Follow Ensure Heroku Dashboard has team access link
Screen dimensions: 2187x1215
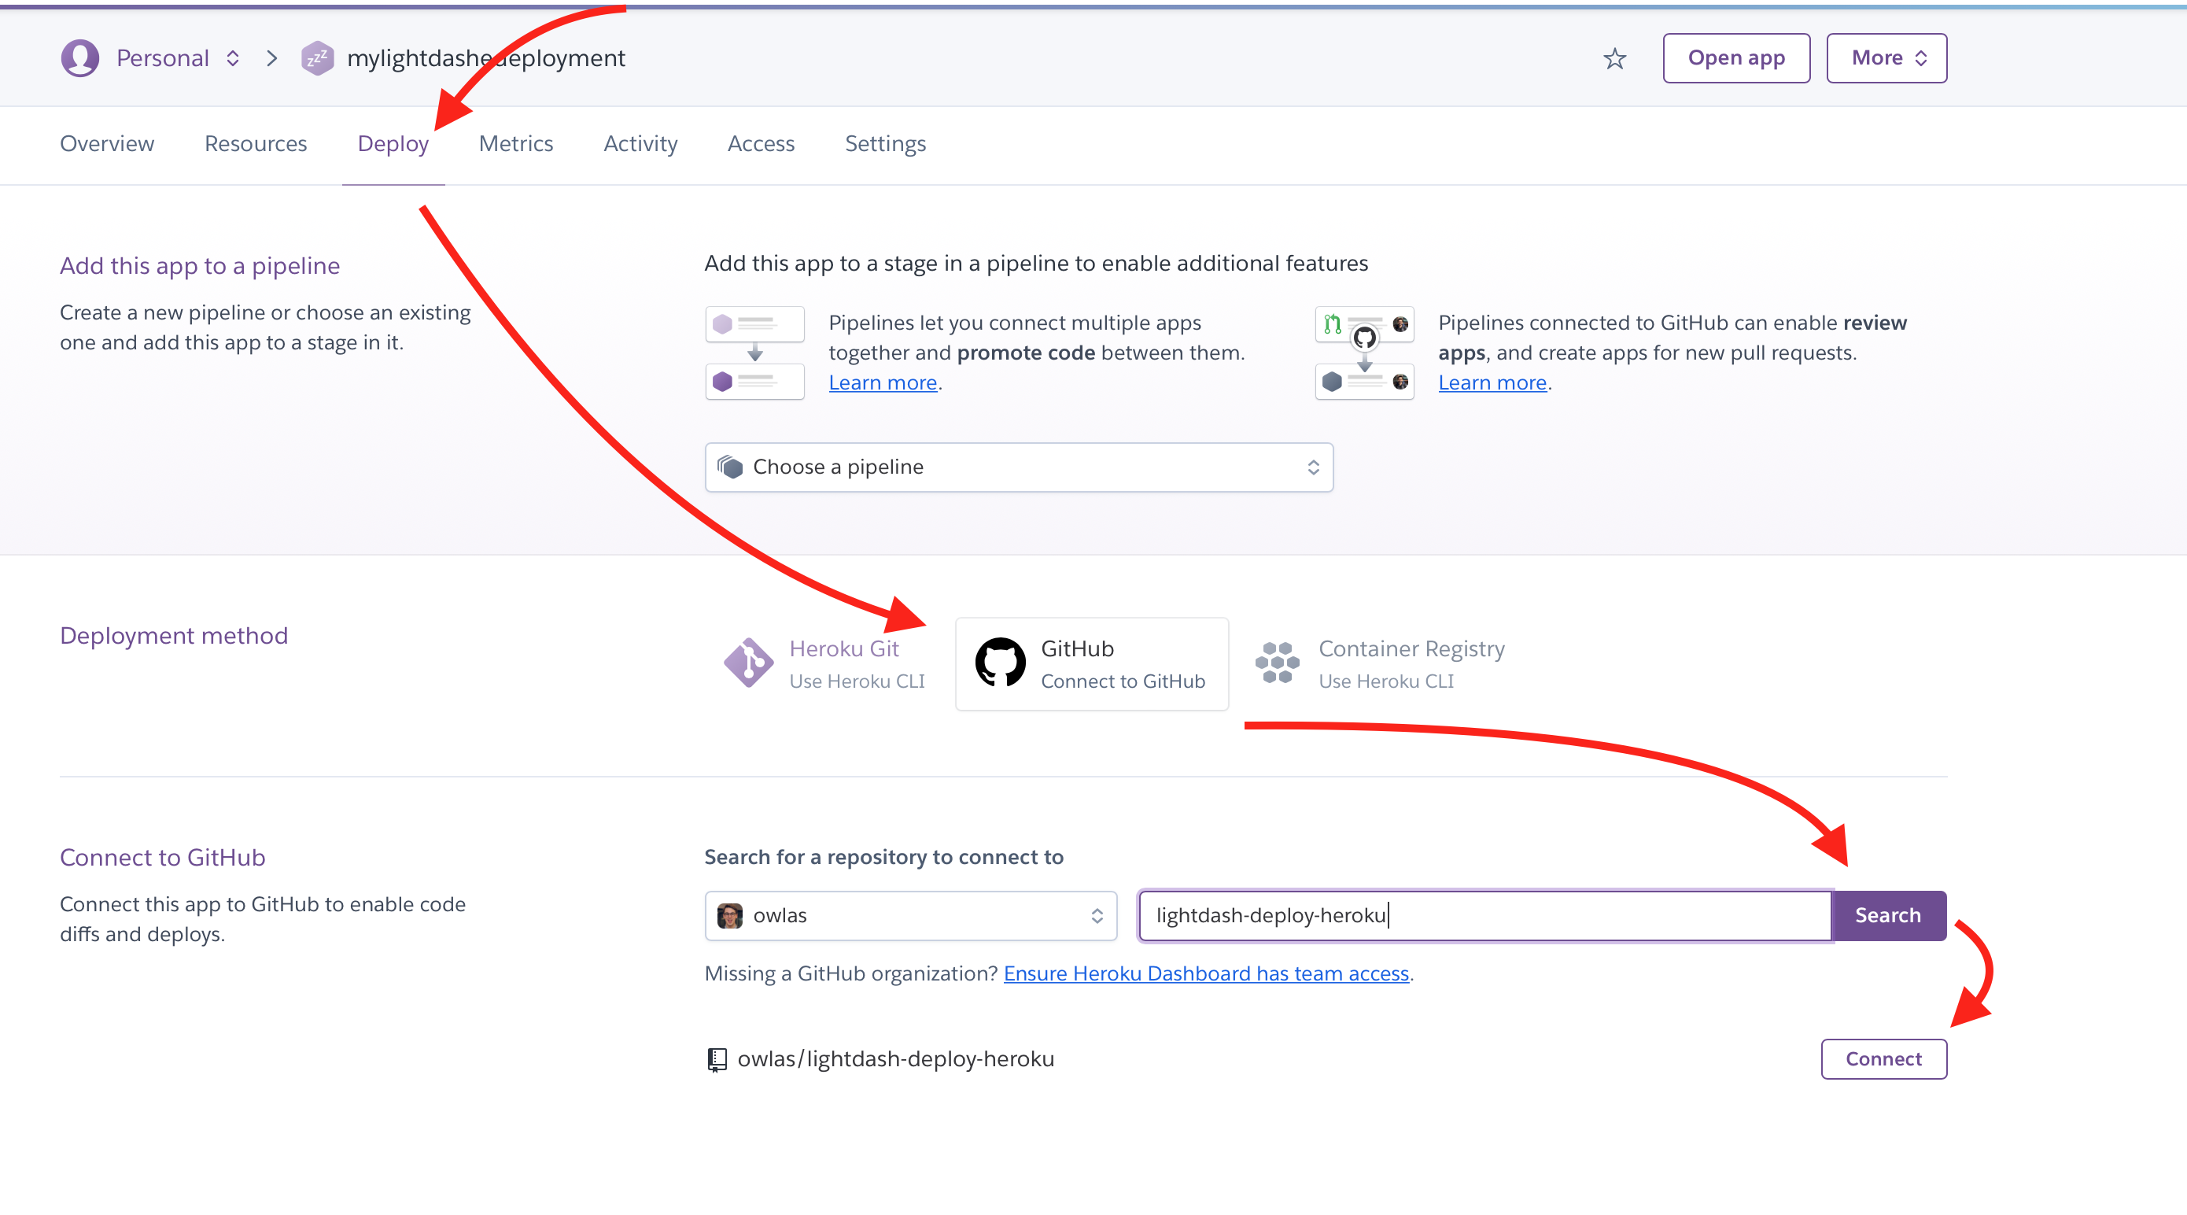click(1205, 973)
